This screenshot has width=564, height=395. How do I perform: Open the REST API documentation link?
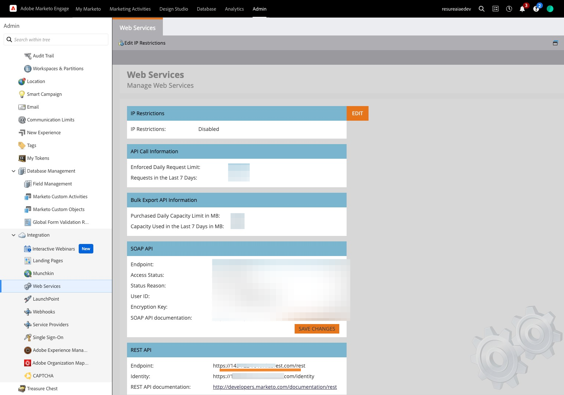tap(275, 387)
